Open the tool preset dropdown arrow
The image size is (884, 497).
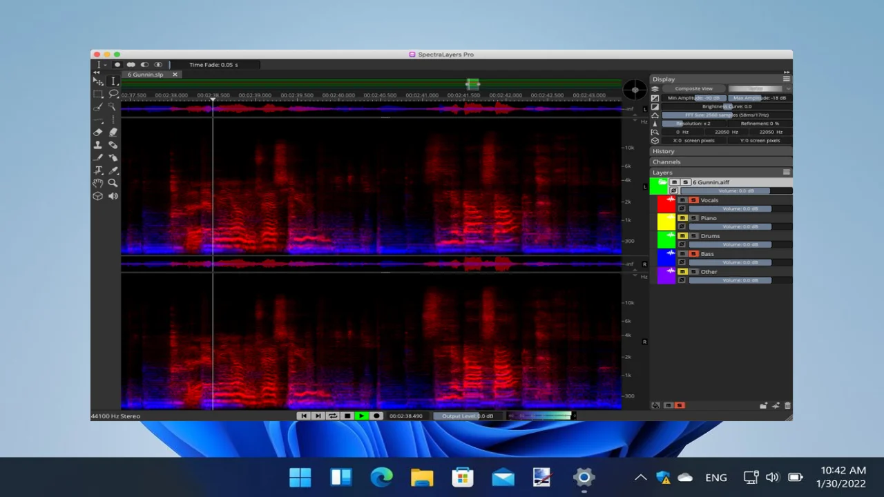106,65
